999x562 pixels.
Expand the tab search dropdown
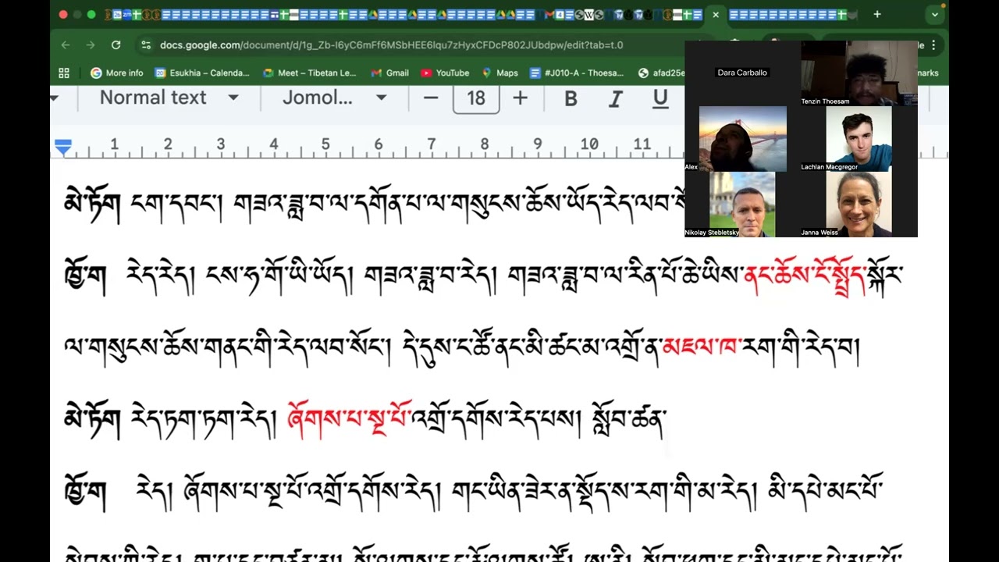[x=934, y=14]
